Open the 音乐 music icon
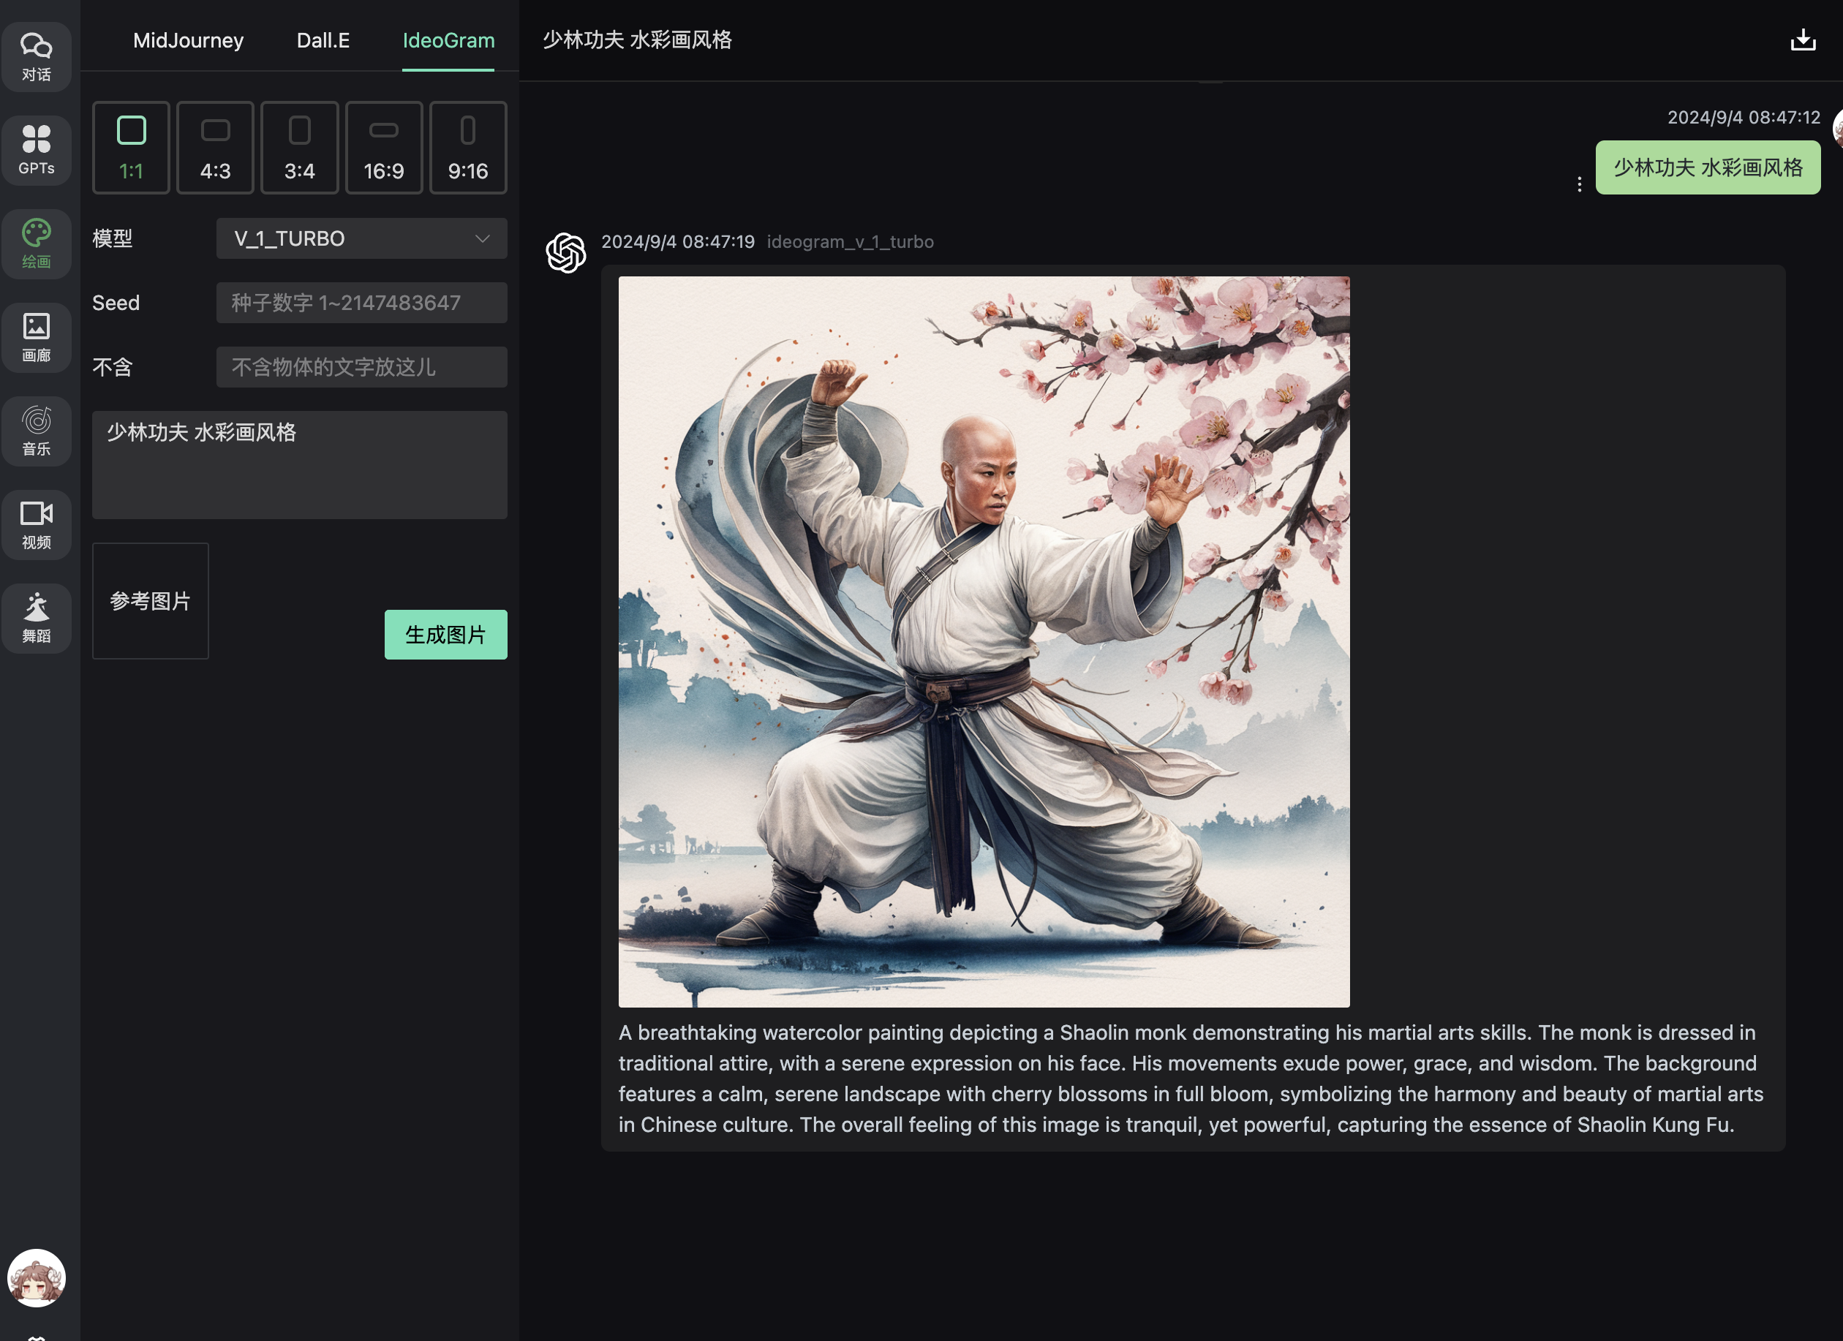This screenshot has width=1843, height=1341. 36,431
